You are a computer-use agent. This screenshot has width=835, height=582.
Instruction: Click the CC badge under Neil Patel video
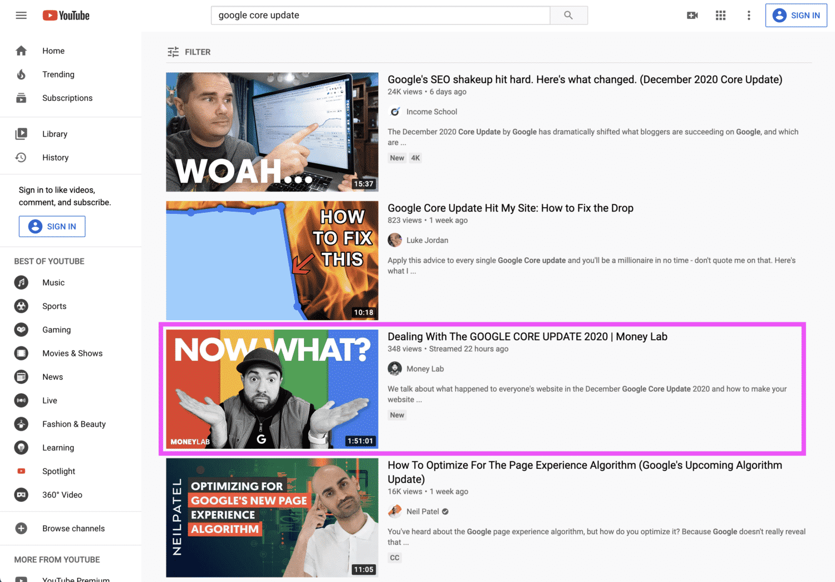tap(395, 557)
